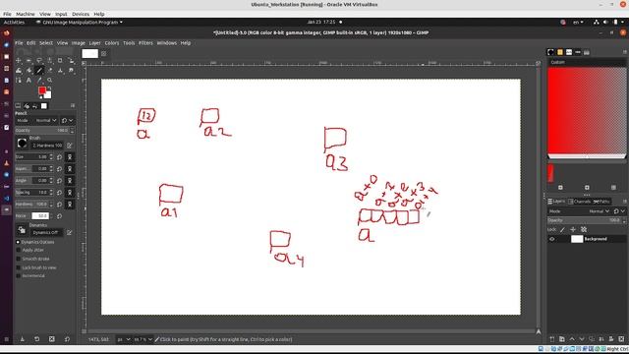Select the Color Picker tool
The image size is (629, 354).
(39, 81)
